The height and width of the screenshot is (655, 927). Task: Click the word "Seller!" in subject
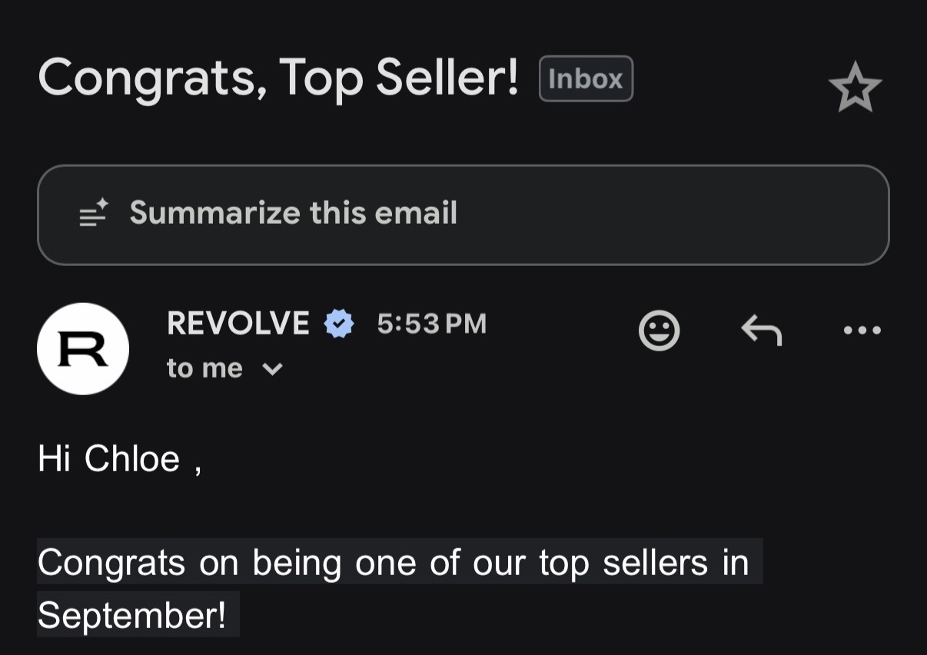tap(447, 78)
